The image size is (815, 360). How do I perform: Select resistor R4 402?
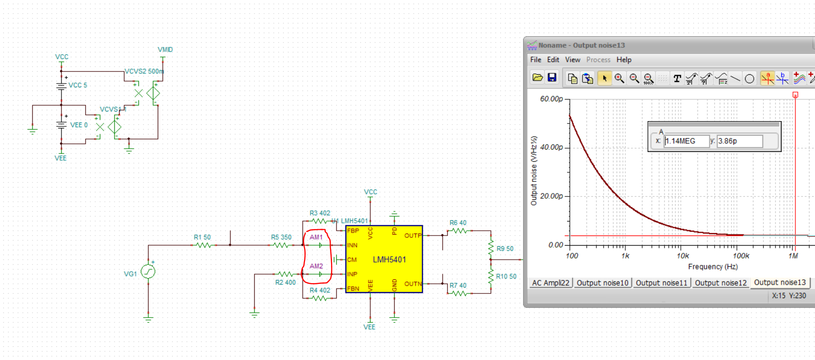(320, 298)
